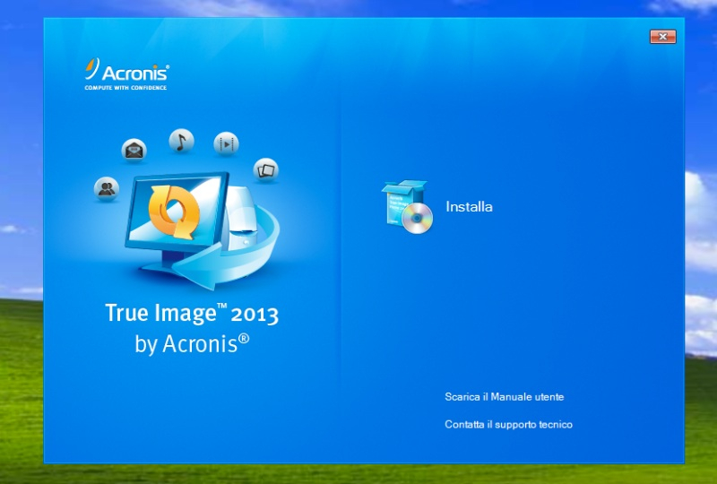
Task: Close the Acronis installer window
Action: coord(662,37)
